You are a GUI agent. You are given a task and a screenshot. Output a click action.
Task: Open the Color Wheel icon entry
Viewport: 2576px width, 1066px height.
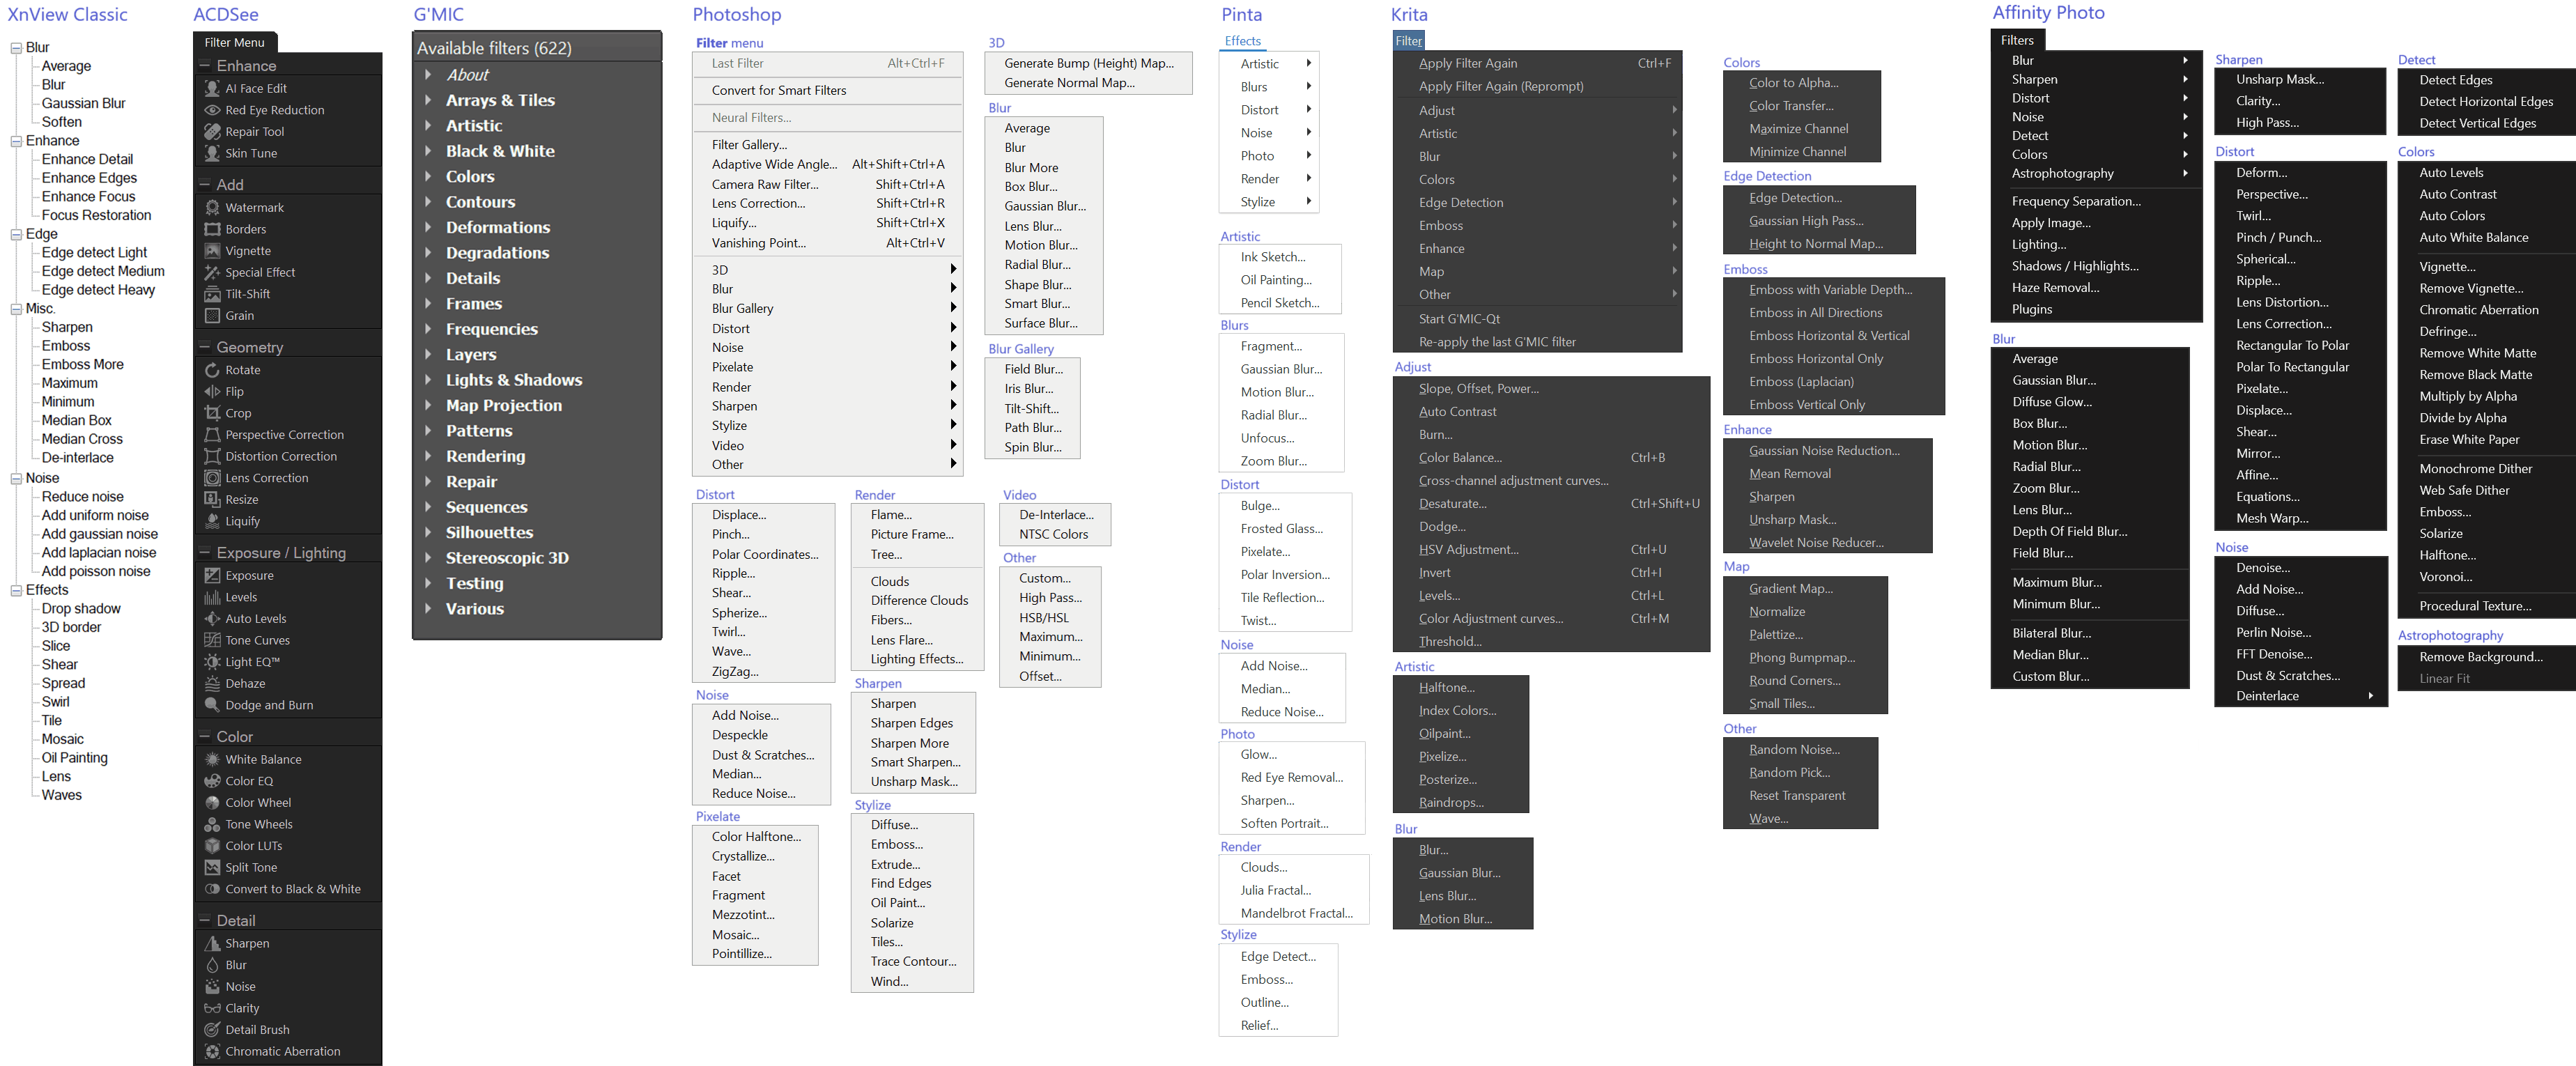tap(212, 803)
